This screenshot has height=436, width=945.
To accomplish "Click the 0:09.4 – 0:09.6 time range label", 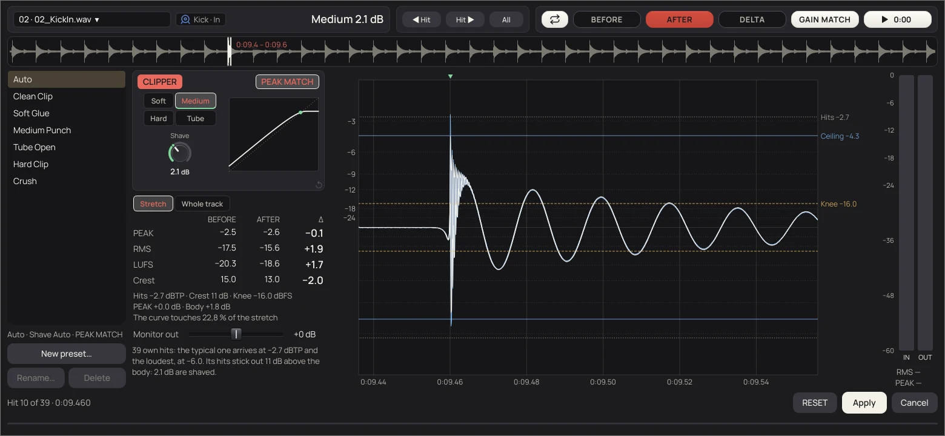I will (262, 45).
